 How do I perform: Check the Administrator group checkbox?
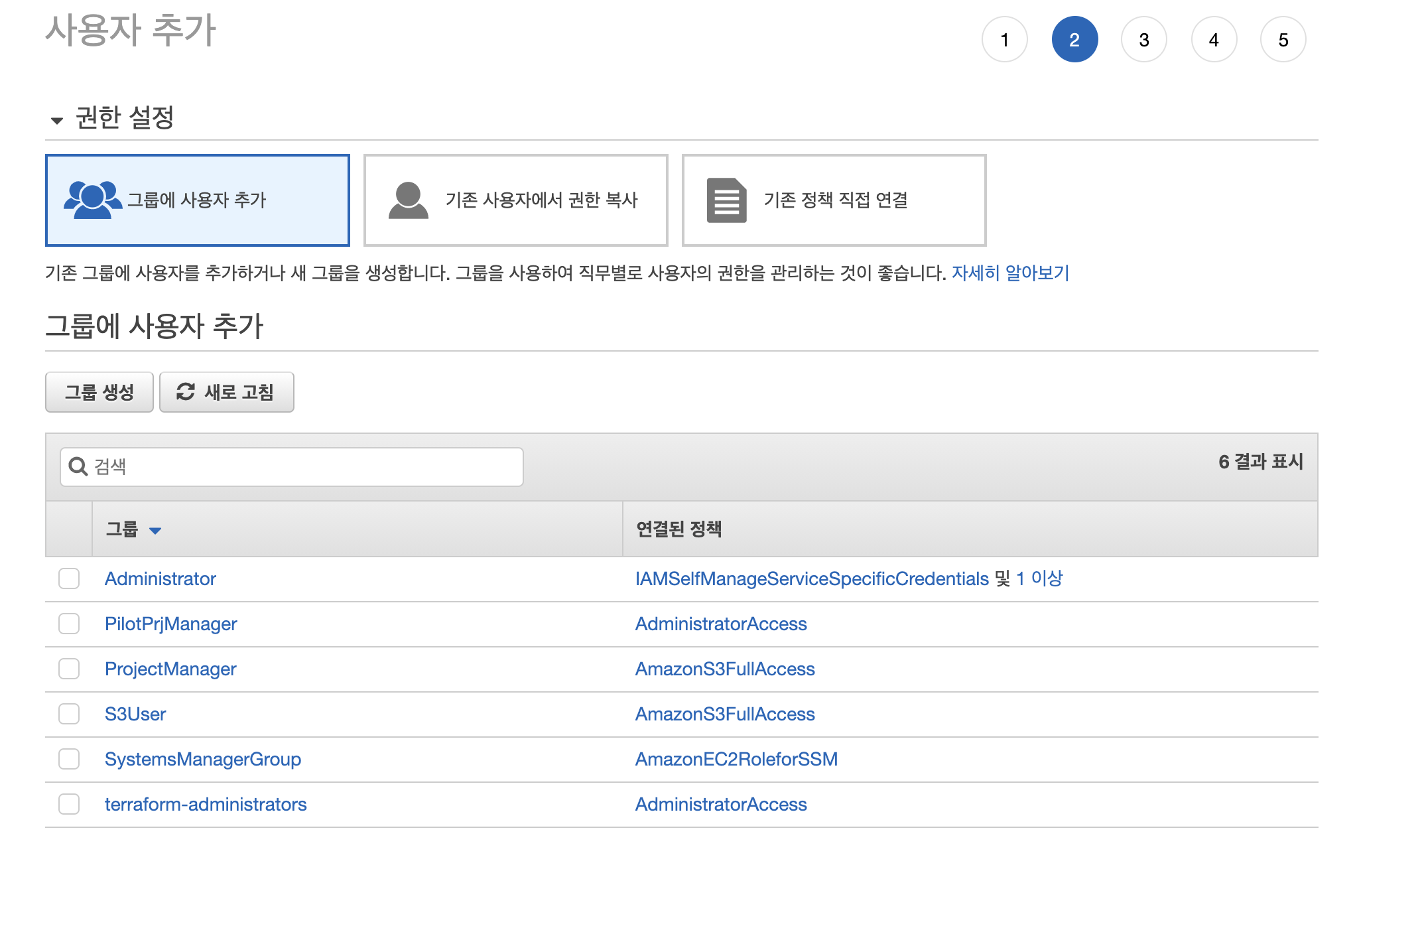click(69, 578)
